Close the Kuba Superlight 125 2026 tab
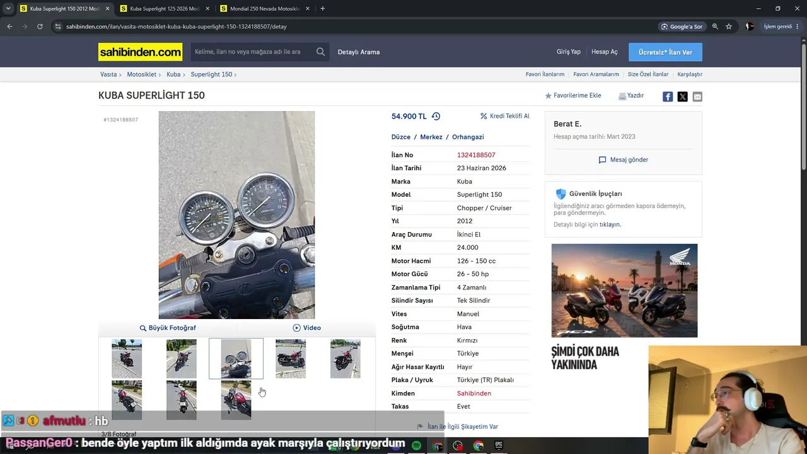Image resolution: width=807 pixels, height=454 pixels. click(207, 9)
